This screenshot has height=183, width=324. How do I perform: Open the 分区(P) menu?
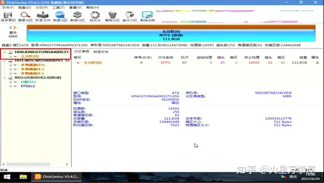point(41,8)
